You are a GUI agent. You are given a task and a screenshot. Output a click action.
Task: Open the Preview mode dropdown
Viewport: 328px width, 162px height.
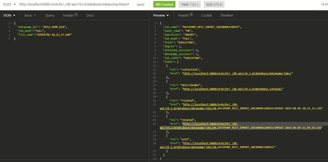pyautogui.click(x=161, y=16)
